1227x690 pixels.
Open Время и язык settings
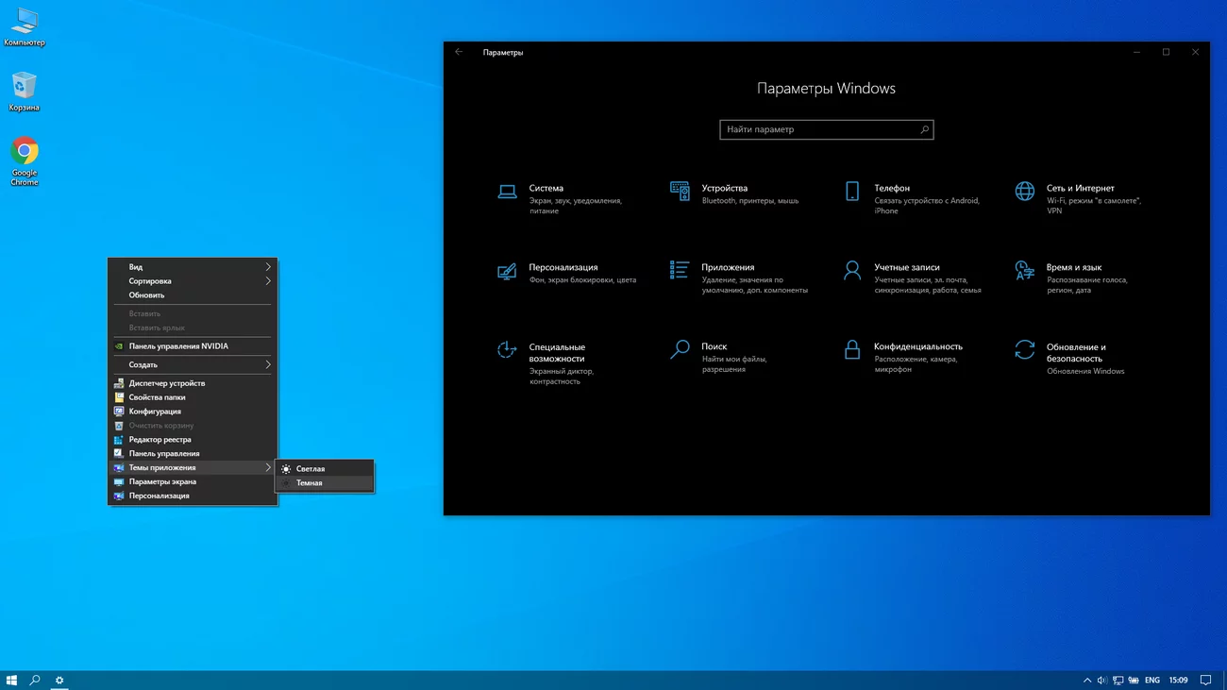[x=1071, y=278]
